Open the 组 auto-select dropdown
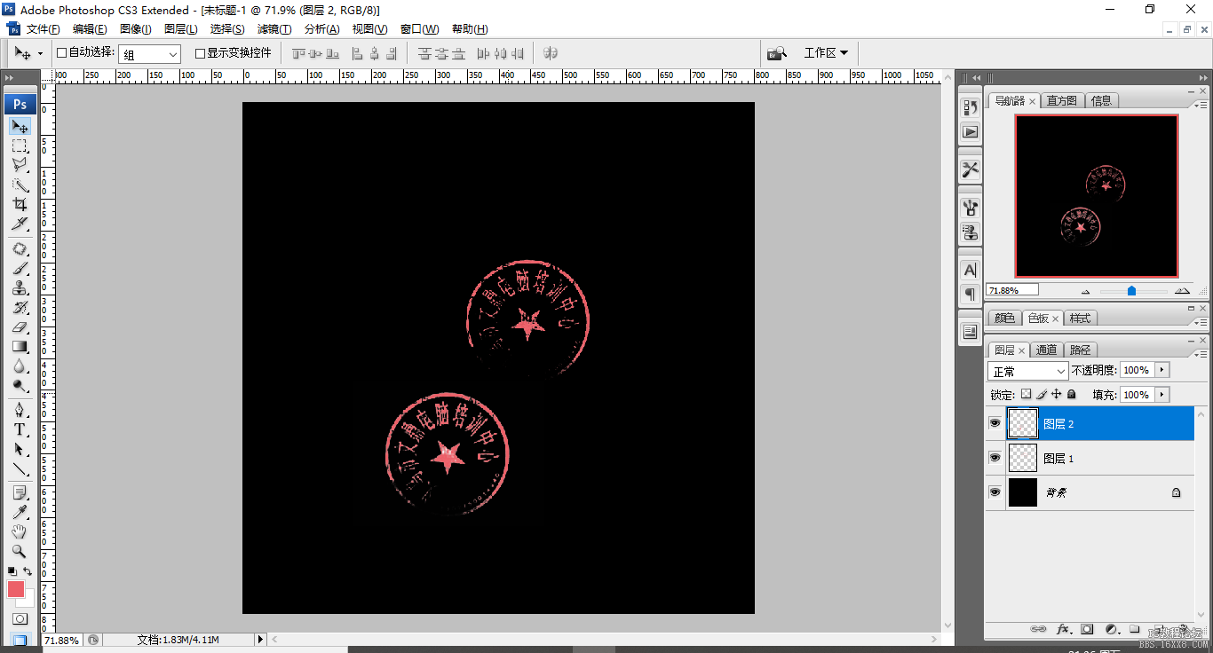This screenshot has height=653, width=1213. [x=149, y=54]
